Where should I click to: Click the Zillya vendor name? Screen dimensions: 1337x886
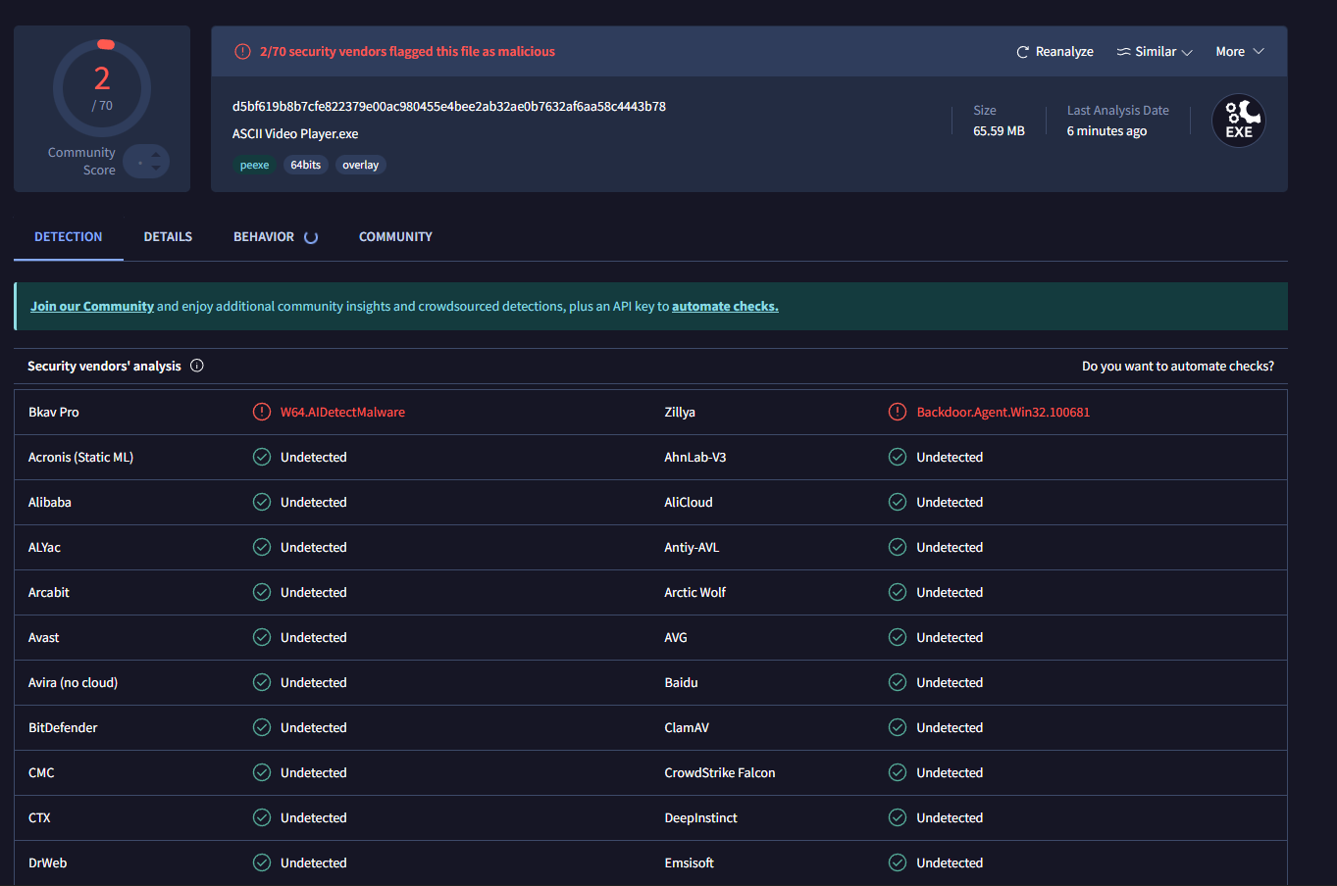coord(680,413)
